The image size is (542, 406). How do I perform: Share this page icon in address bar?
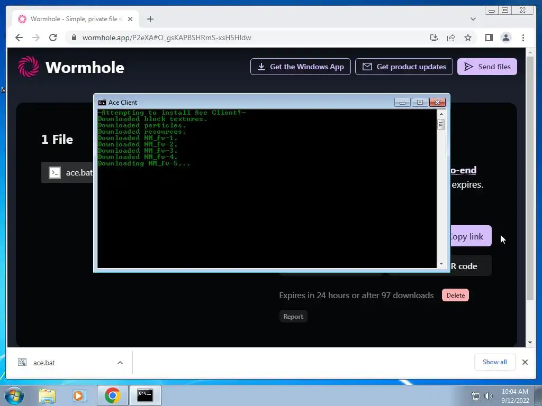pyautogui.click(x=451, y=38)
